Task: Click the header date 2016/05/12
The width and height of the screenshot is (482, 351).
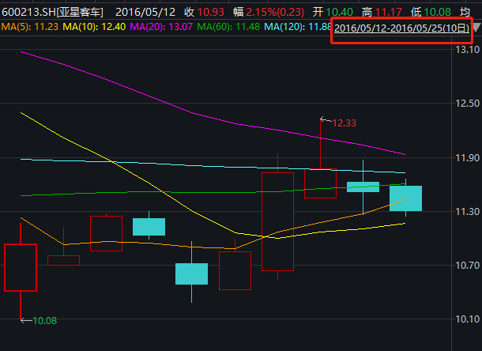Action: [145, 13]
